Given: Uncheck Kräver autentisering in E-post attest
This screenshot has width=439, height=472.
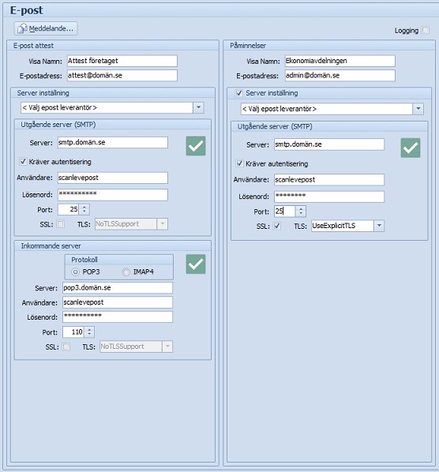Looking at the screenshot, I should pyautogui.click(x=23, y=162).
